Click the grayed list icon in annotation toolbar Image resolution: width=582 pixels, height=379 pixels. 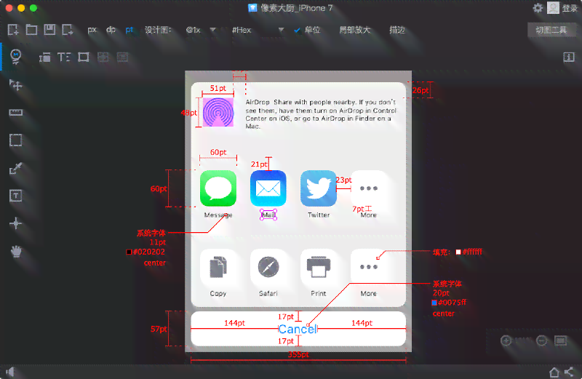[122, 57]
